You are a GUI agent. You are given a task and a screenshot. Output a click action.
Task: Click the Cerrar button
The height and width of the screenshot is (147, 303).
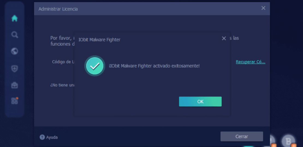pos(242,137)
